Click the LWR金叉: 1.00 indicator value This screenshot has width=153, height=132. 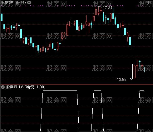tap(32, 87)
